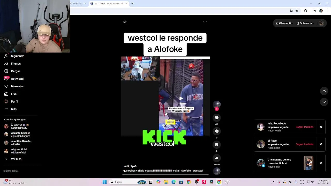Go to next video with down arrow
Image resolution: width=331 pixels, height=186 pixels.
pyautogui.click(x=324, y=102)
